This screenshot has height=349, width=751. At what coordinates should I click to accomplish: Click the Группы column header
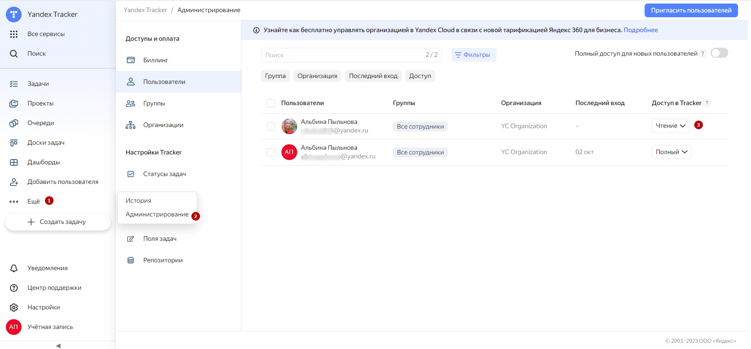coord(404,103)
